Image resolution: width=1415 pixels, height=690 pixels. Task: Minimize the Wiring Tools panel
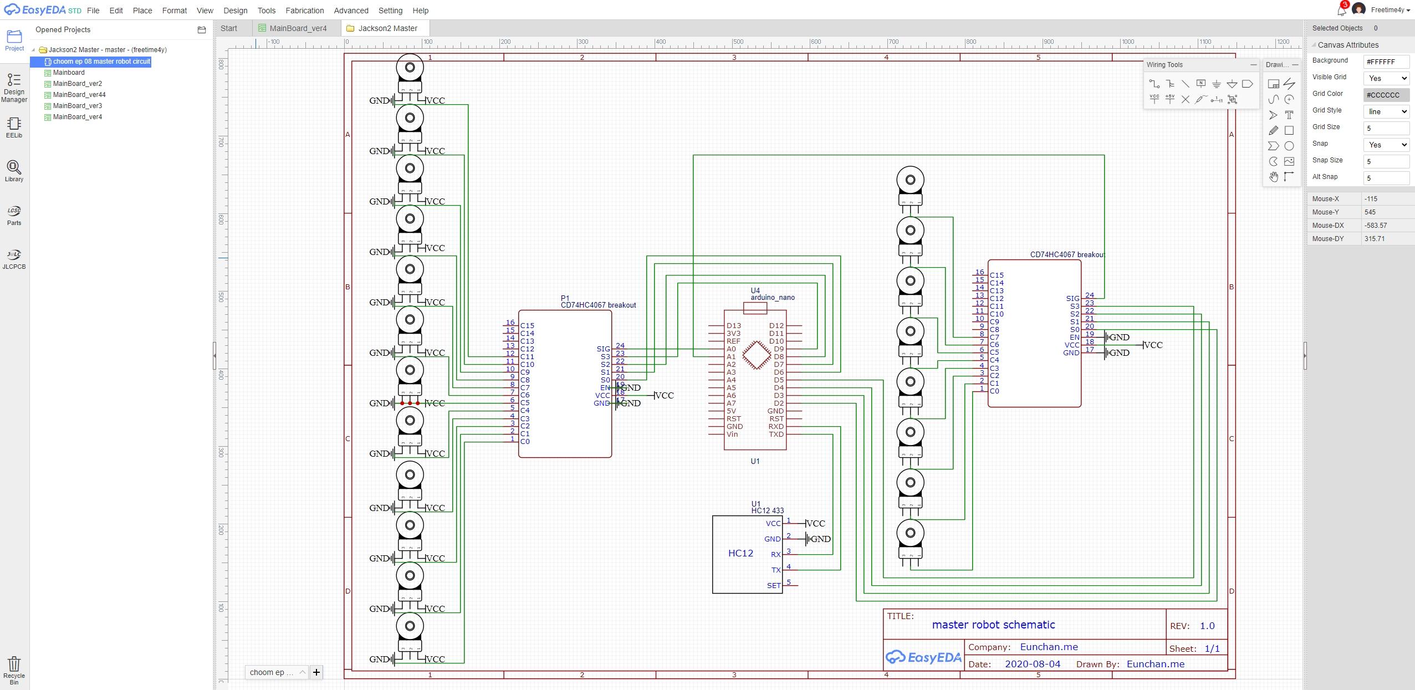pos(1253,65)
